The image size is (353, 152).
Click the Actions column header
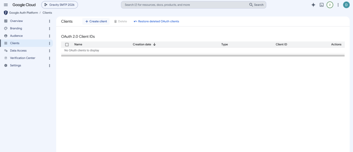[336, 44]
